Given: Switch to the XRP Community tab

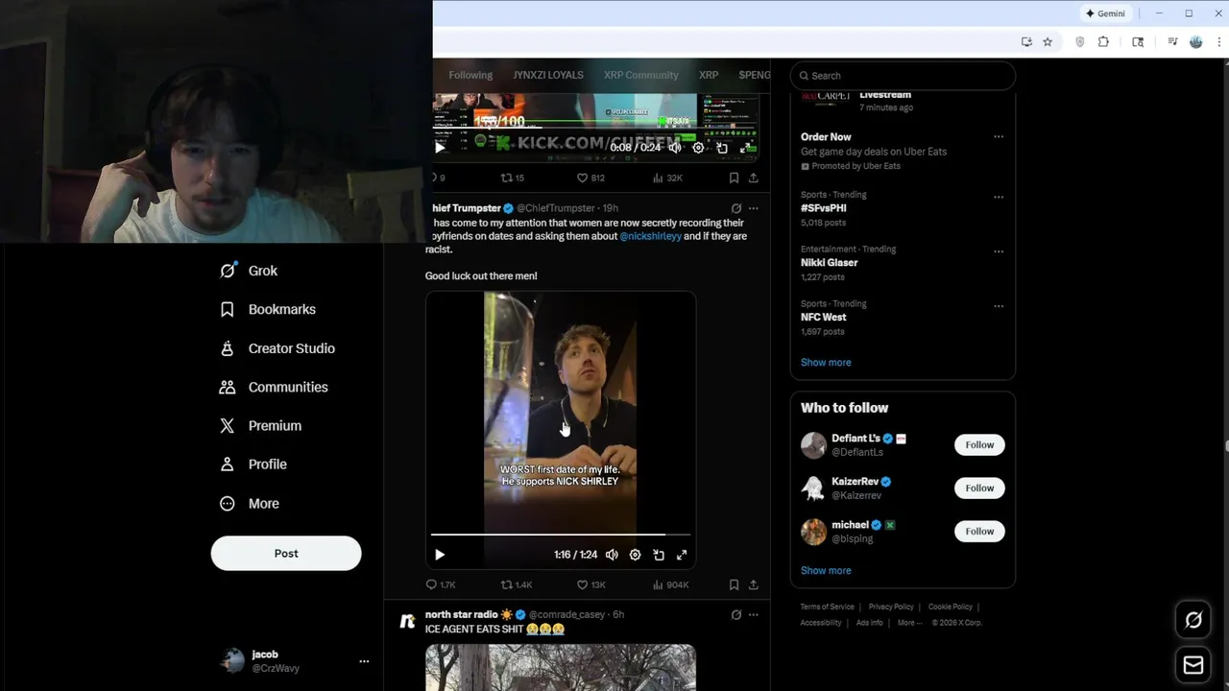Looking at the screenshot, I should click(x=640, y=75).
